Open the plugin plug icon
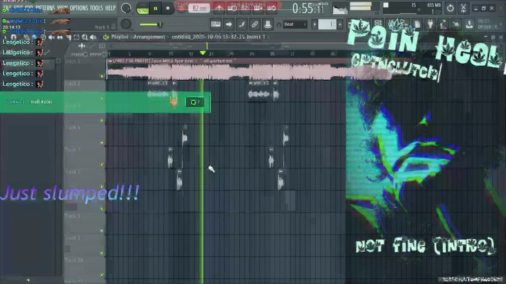The width and height of the screenshot is (506, 284). tap(430, 24)
